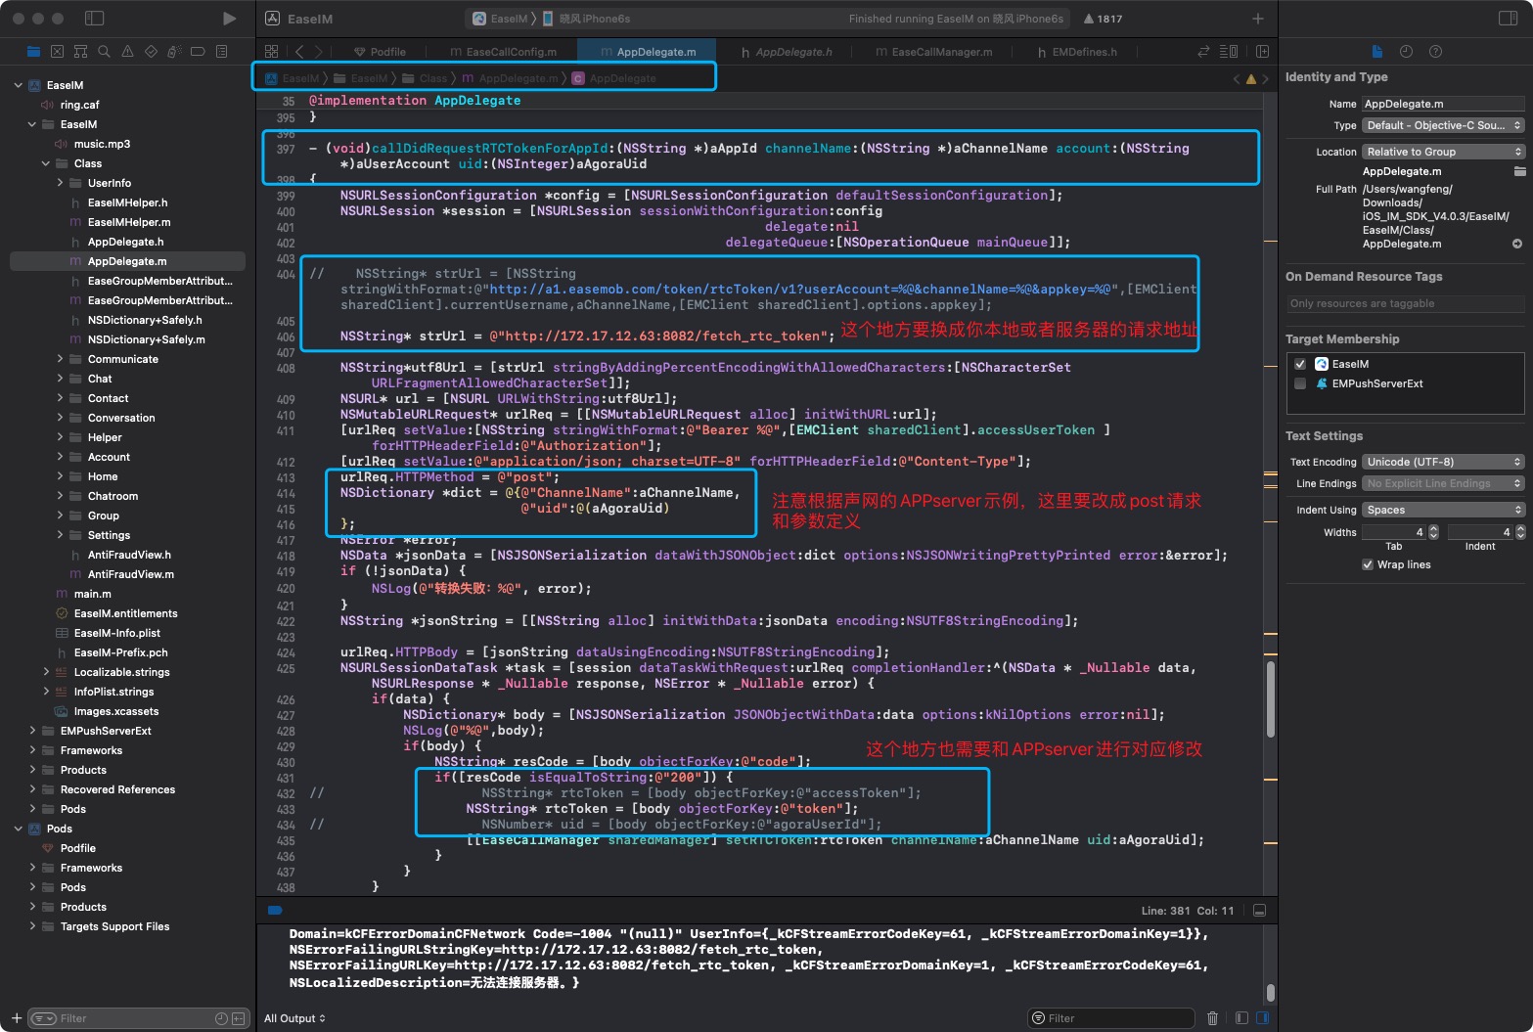Choose the iPhone6s run destination
This screenshot has width=1533, height=1032.
pos(586,19)
